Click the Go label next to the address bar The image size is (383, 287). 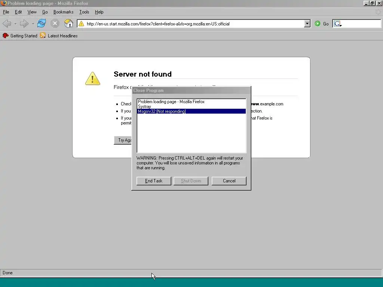(326, 24)
